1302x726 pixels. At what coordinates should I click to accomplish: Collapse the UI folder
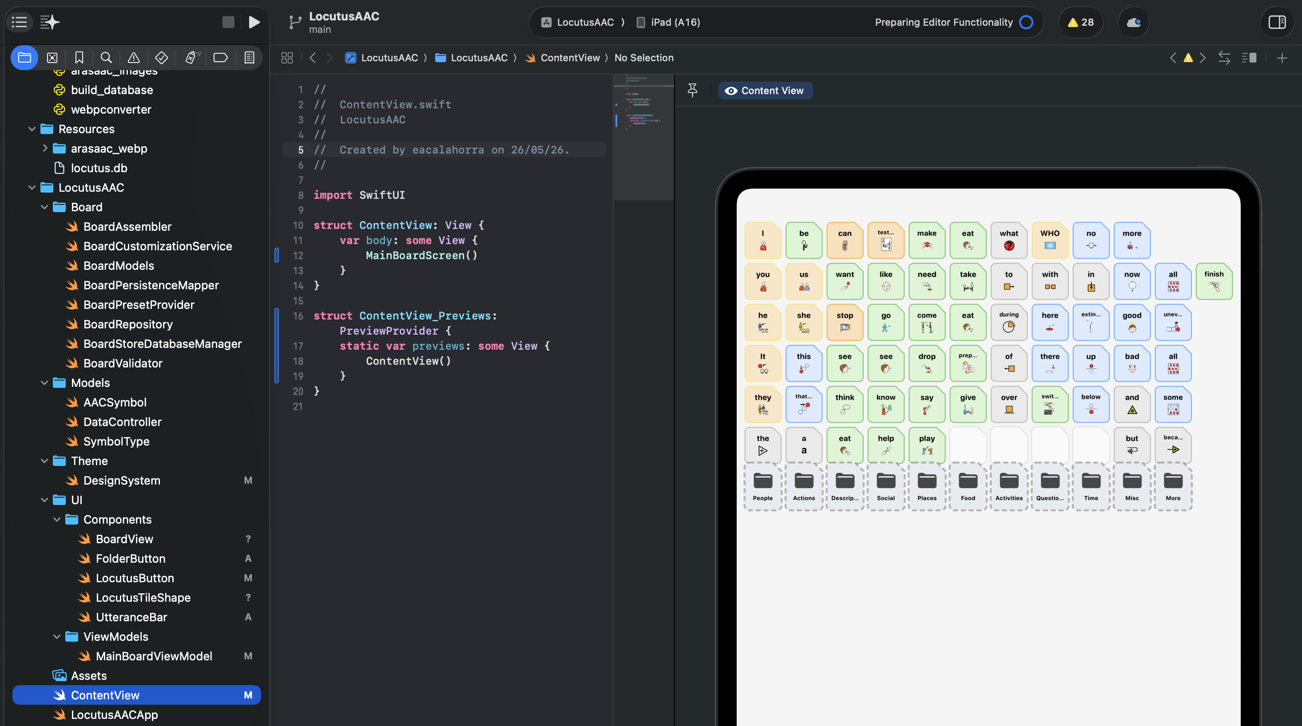pos(44,500)
